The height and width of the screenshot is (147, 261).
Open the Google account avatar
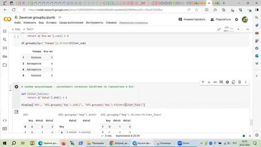click(245, 20)
